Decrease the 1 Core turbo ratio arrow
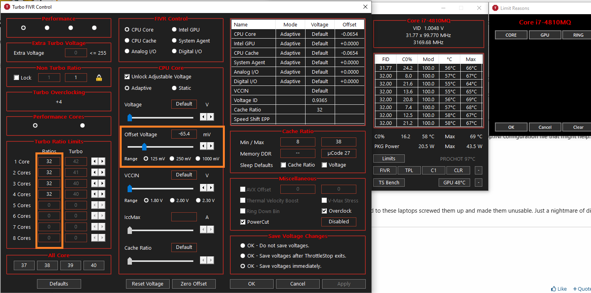 (94, 161)
